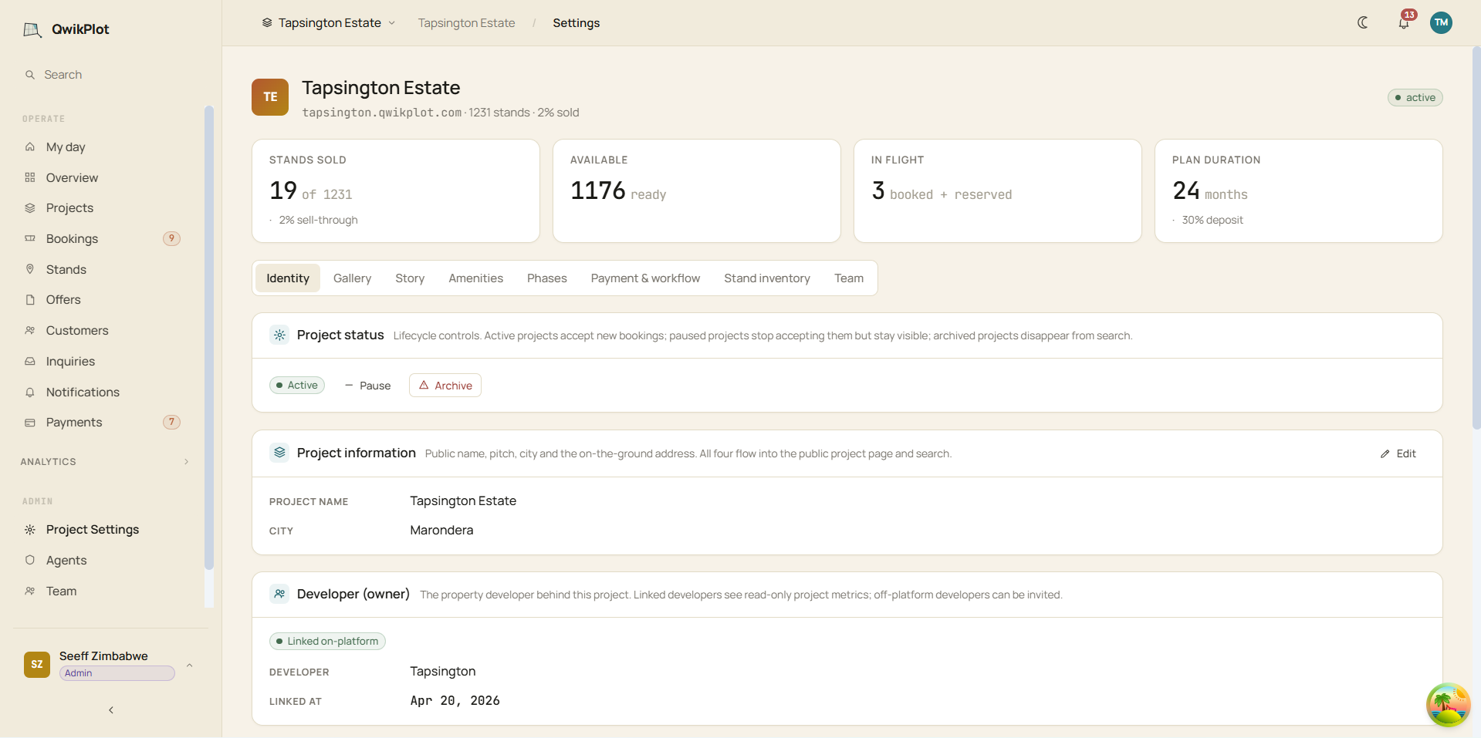Select the Active project status
Screen dimensions: 1481x738
point(297,386)
